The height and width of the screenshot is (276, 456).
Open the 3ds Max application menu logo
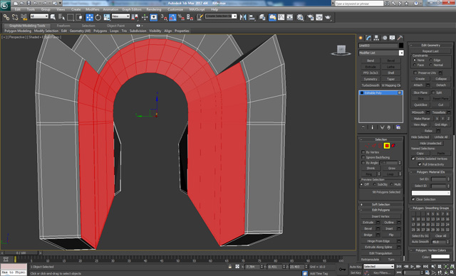point(5,6)
